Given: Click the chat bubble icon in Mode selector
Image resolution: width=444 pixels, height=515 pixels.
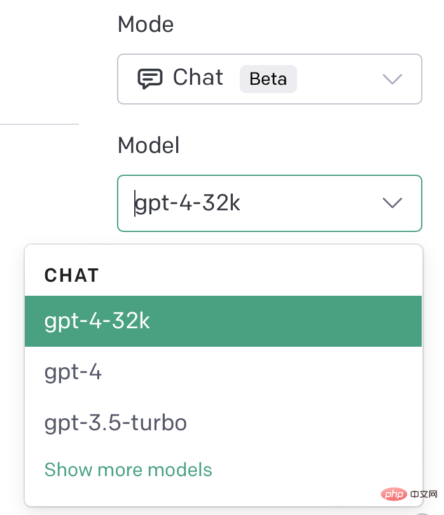Looking at the screenshot, I should click(150, 79).
